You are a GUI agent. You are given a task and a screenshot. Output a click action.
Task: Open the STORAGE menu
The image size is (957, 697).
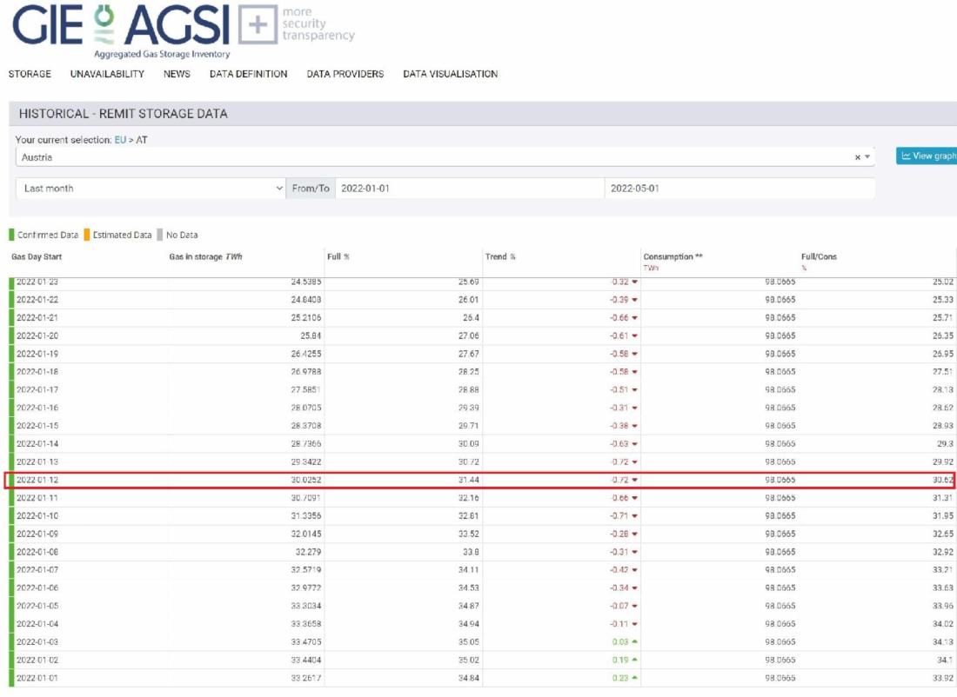coord(30,74)
